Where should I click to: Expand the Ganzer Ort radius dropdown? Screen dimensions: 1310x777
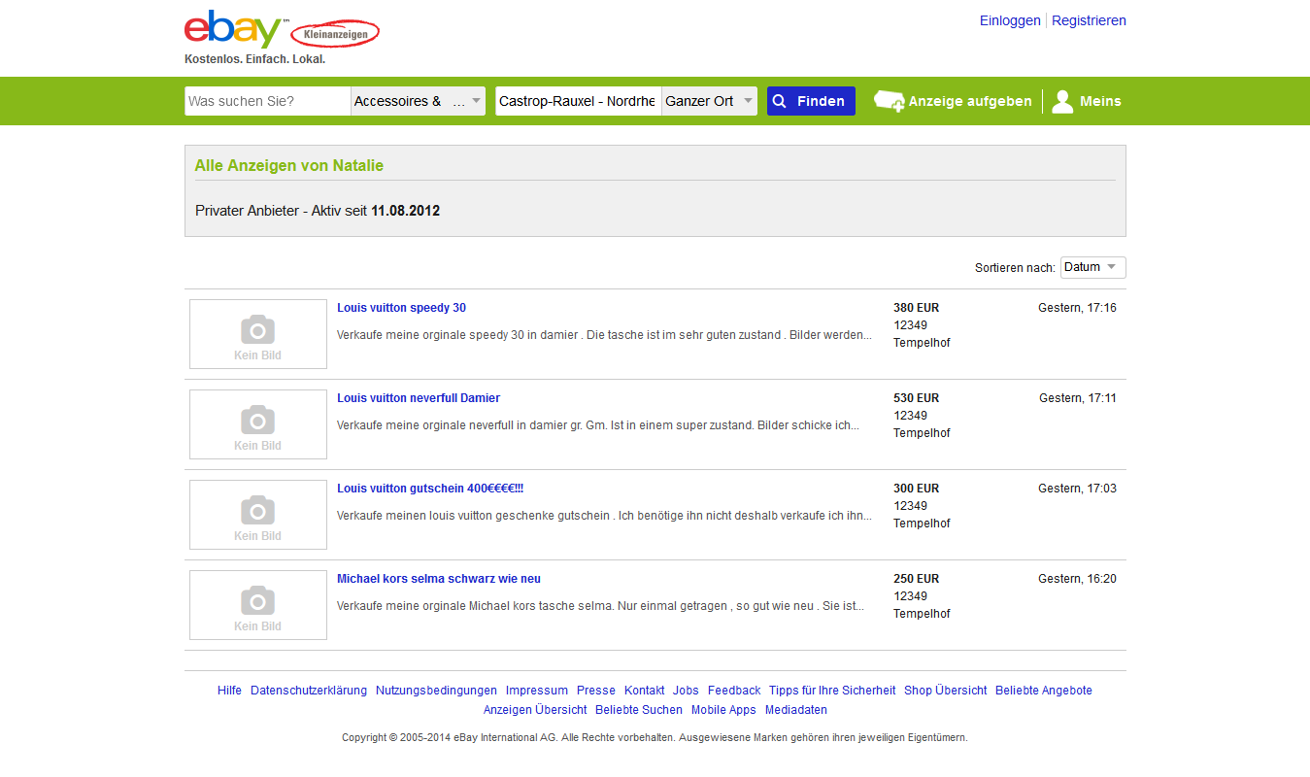tap(709, 101)
